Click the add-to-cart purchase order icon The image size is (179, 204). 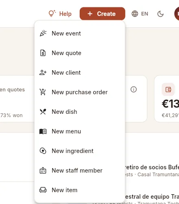[43, 92]
